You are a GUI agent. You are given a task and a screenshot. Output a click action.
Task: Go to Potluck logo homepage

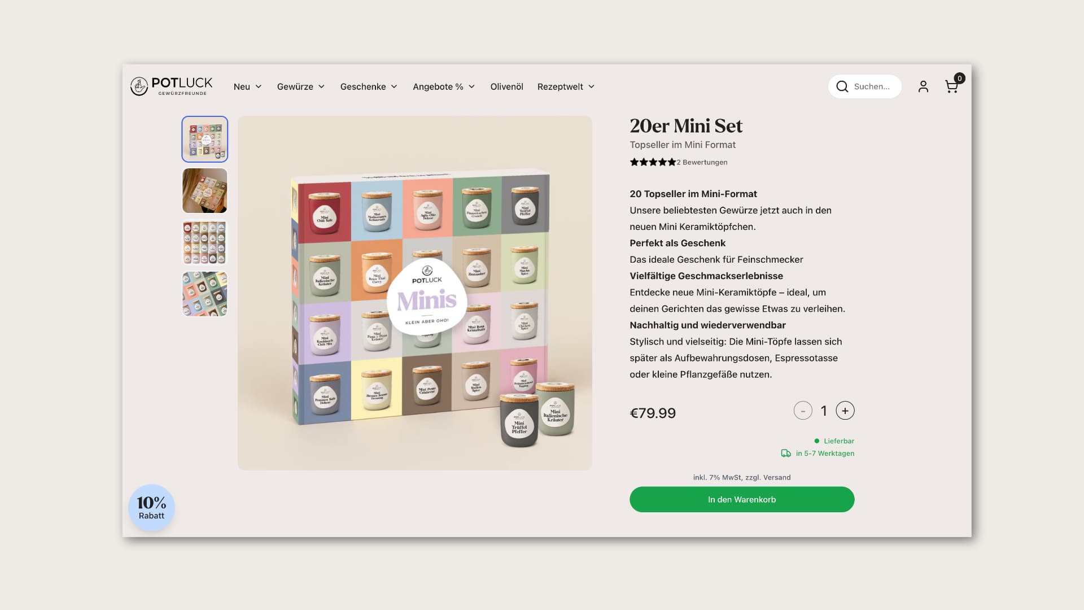pos(172,86)
